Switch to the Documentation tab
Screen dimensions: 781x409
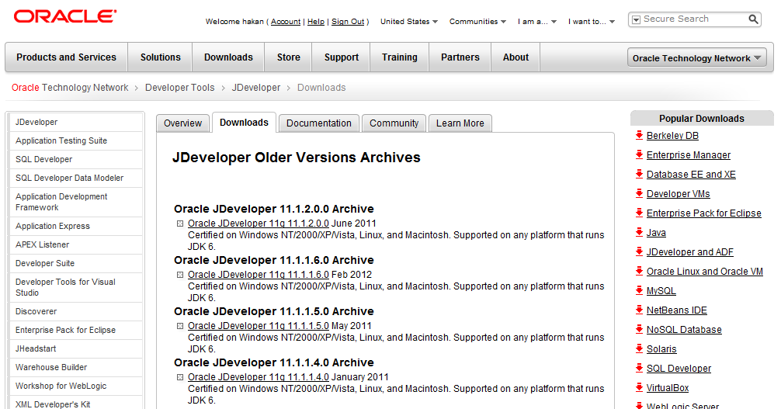pos(319,123)
